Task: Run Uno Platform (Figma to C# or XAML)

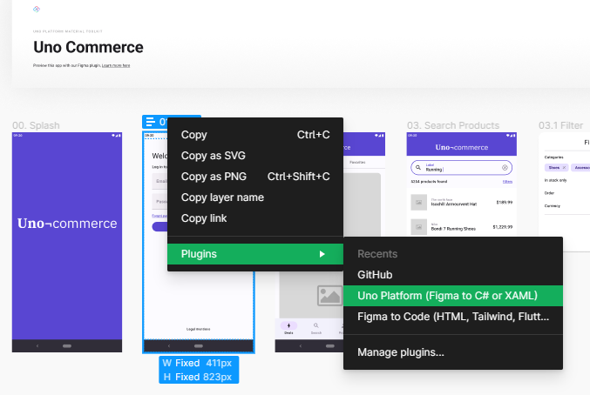Action: [447, 296]
